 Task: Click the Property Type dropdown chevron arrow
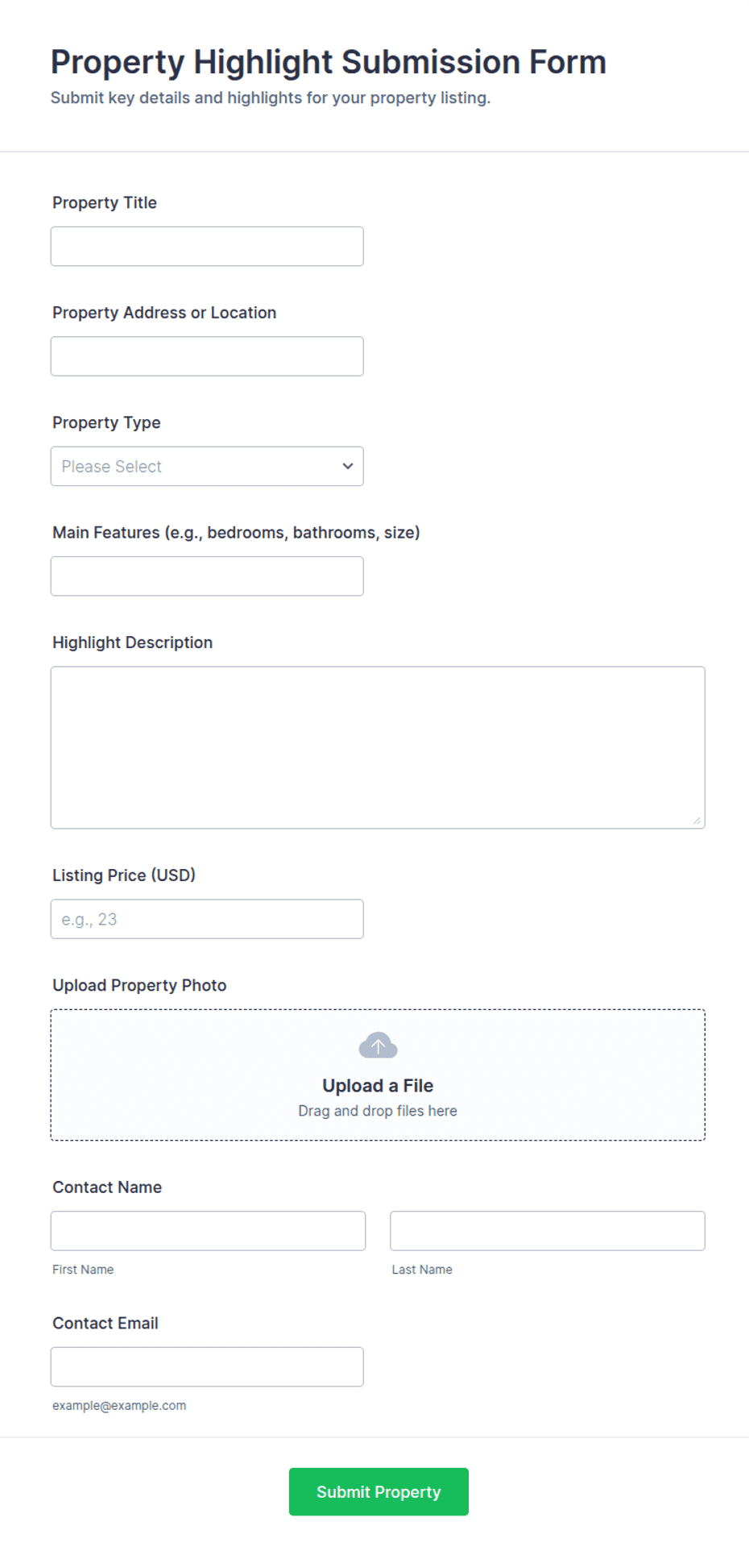coord(348,466)
